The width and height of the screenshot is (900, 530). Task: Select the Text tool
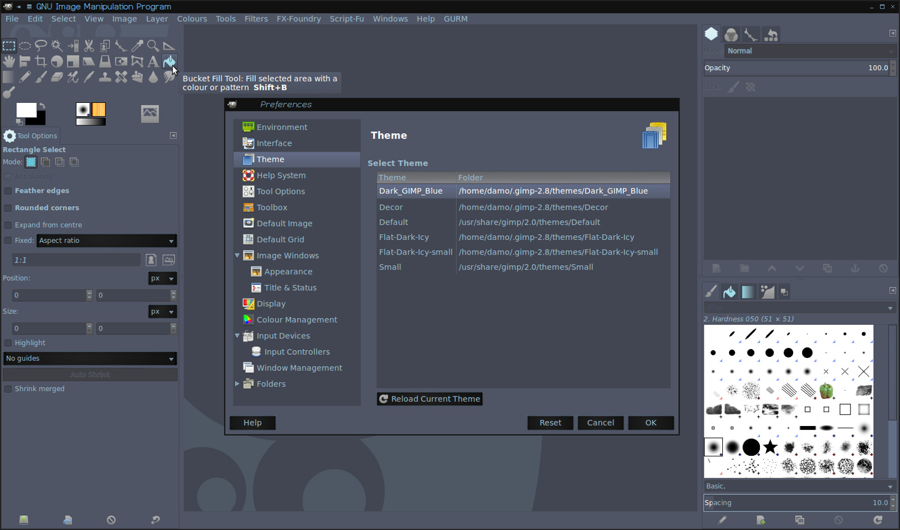[152, 62]
